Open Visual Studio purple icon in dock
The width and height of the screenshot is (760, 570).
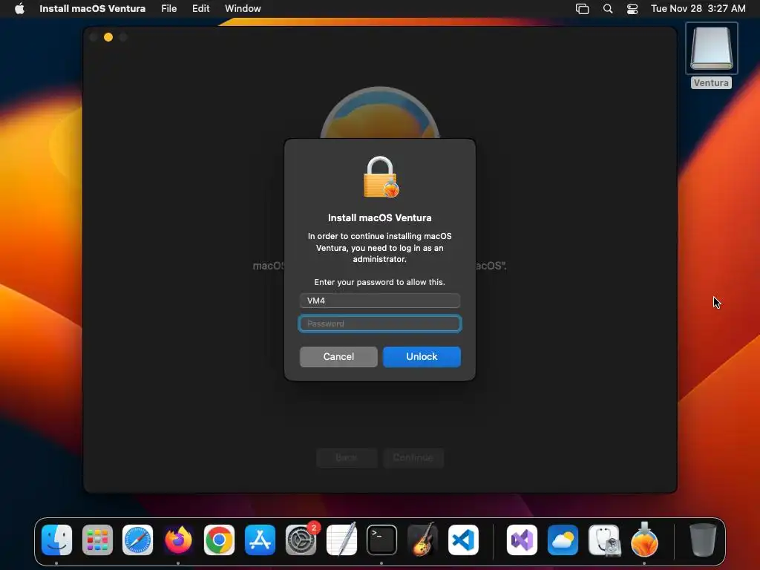coord(522,540)
